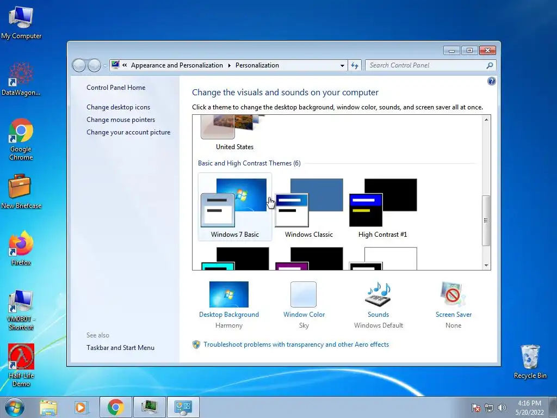Select the Firefox desktop icon
The height and width of the screenshot is (418, 557).
(21, 248)
